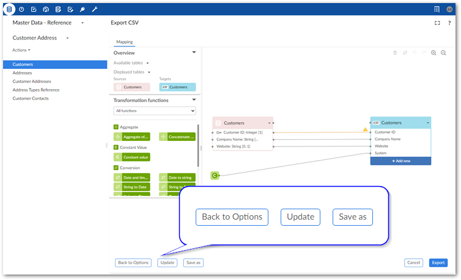Collapse the Transformation functions section
This screenshot has height=280, width=461.
(x=194, y=100)
